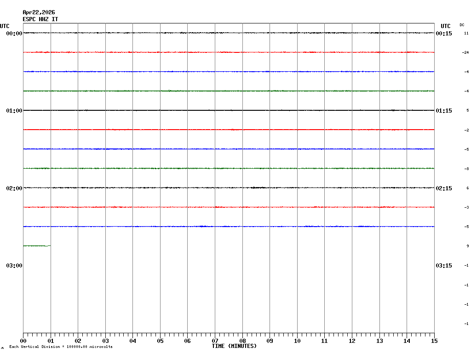Select the ESPC HHZ IT station title
Screen dimensions: 471x353
[x=40, y=19]
